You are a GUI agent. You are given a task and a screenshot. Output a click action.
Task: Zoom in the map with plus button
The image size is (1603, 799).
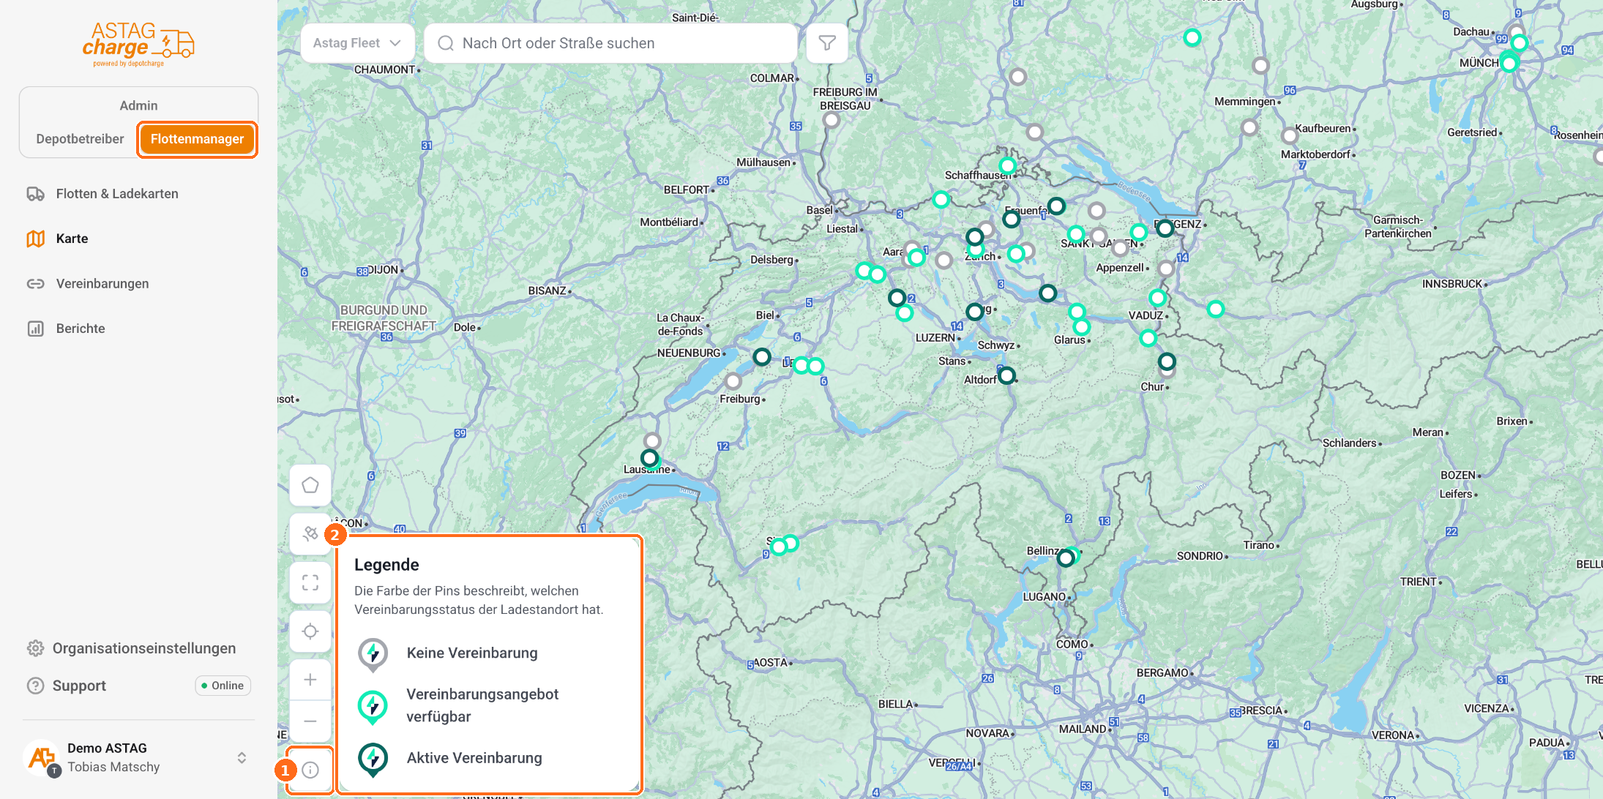click(x=310, y=680)
